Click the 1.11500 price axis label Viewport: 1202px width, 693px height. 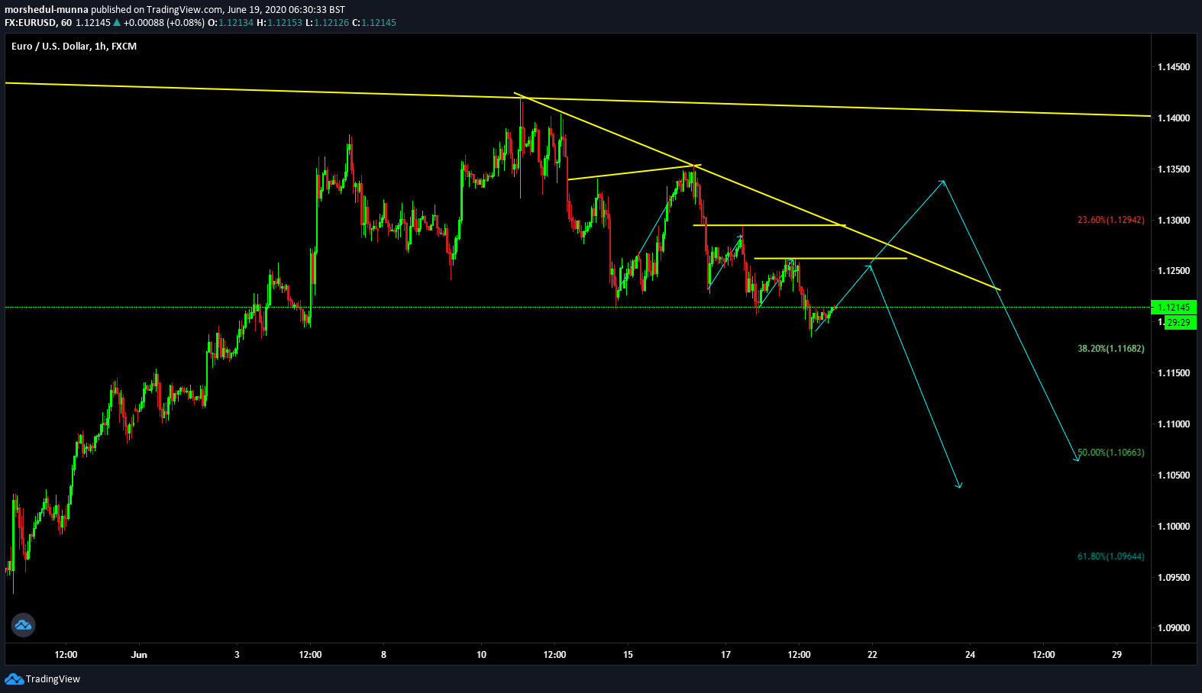pyautogui.click(x=1174, y=373)
